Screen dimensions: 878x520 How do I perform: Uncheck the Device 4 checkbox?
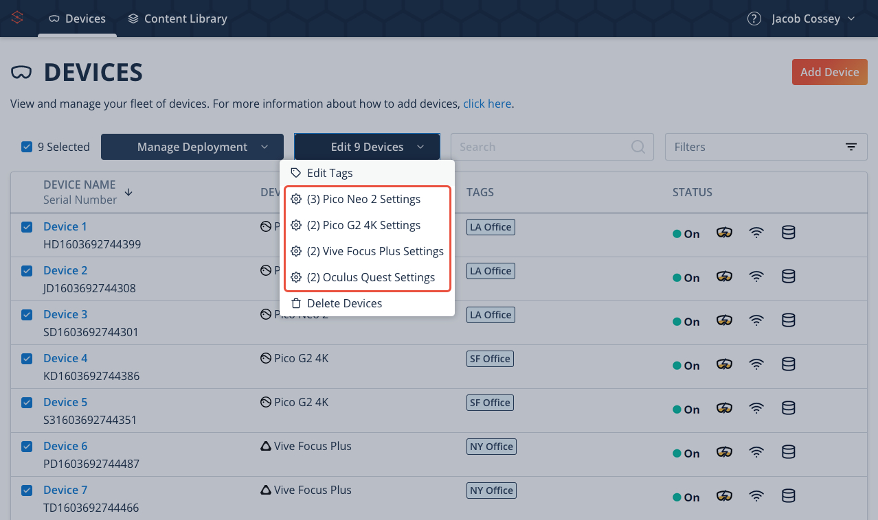click(27, 359)
